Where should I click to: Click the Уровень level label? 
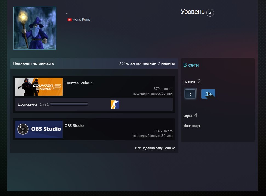tap(193, 12)
